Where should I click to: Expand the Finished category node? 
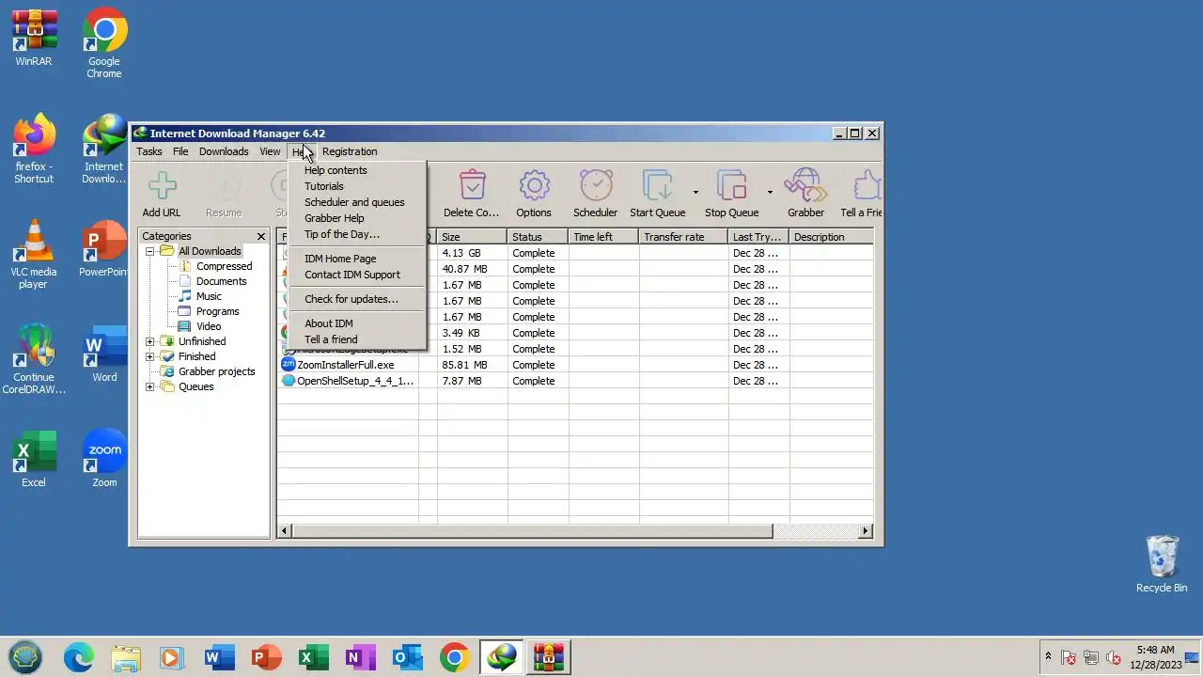pos(149,356)
